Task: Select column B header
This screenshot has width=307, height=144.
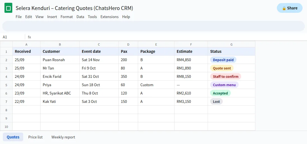Action: [x=60, y=44]
